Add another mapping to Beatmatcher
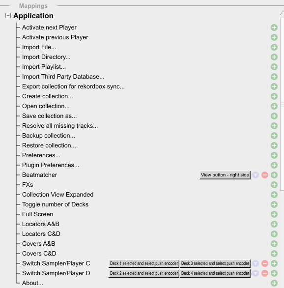 tap(274, 175)
